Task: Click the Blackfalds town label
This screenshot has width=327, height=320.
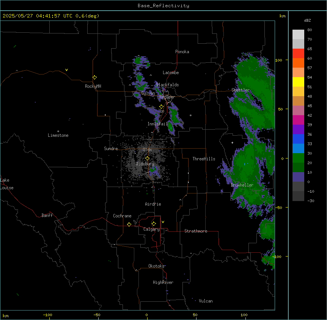Action: click(167, 85)
